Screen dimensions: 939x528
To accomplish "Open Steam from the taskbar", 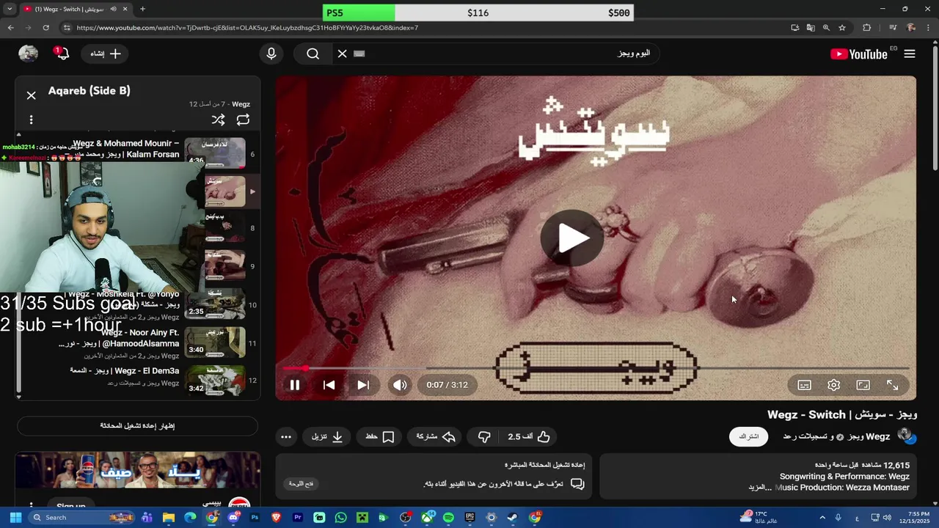I will coord(511,518).
